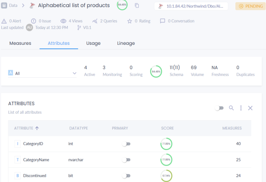
Task: Open the Conversation chat icon
Action: (x=163, y=21)
